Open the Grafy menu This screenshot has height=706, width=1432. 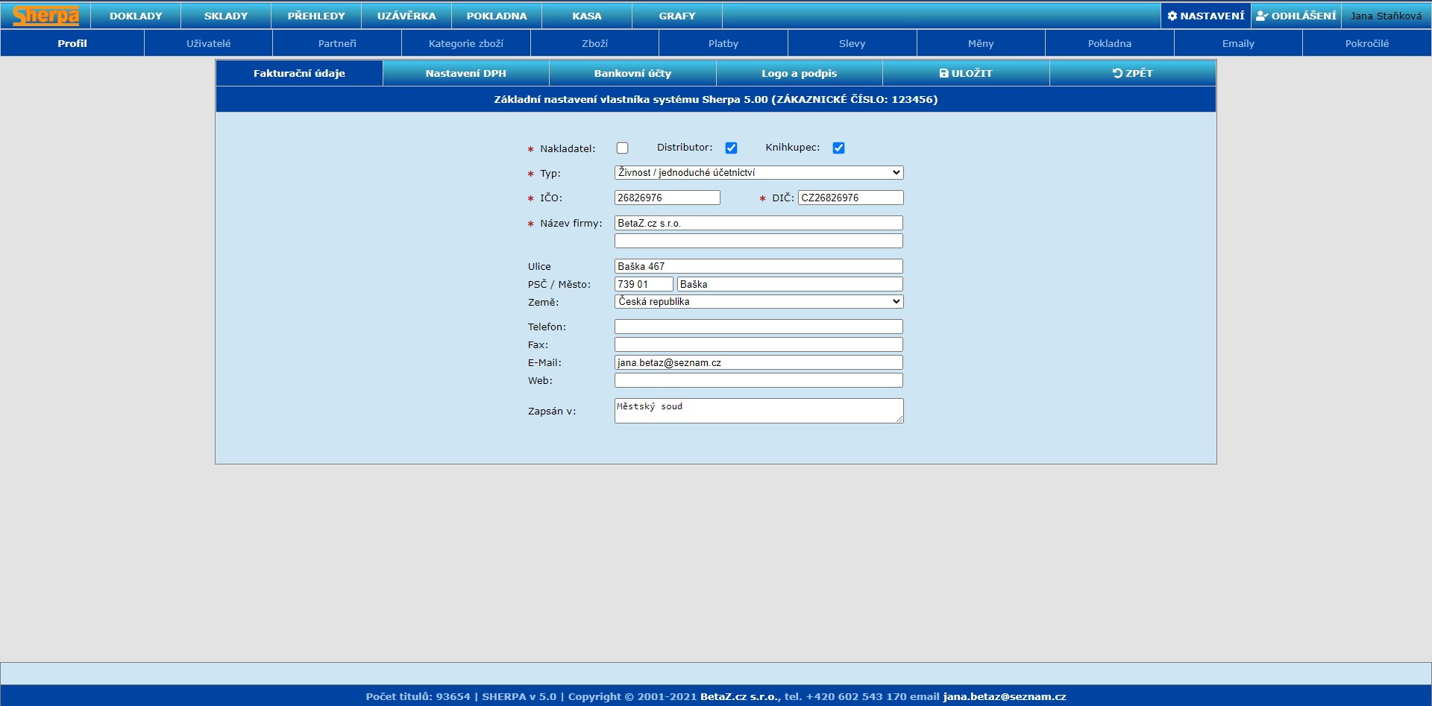pos(676,16)
